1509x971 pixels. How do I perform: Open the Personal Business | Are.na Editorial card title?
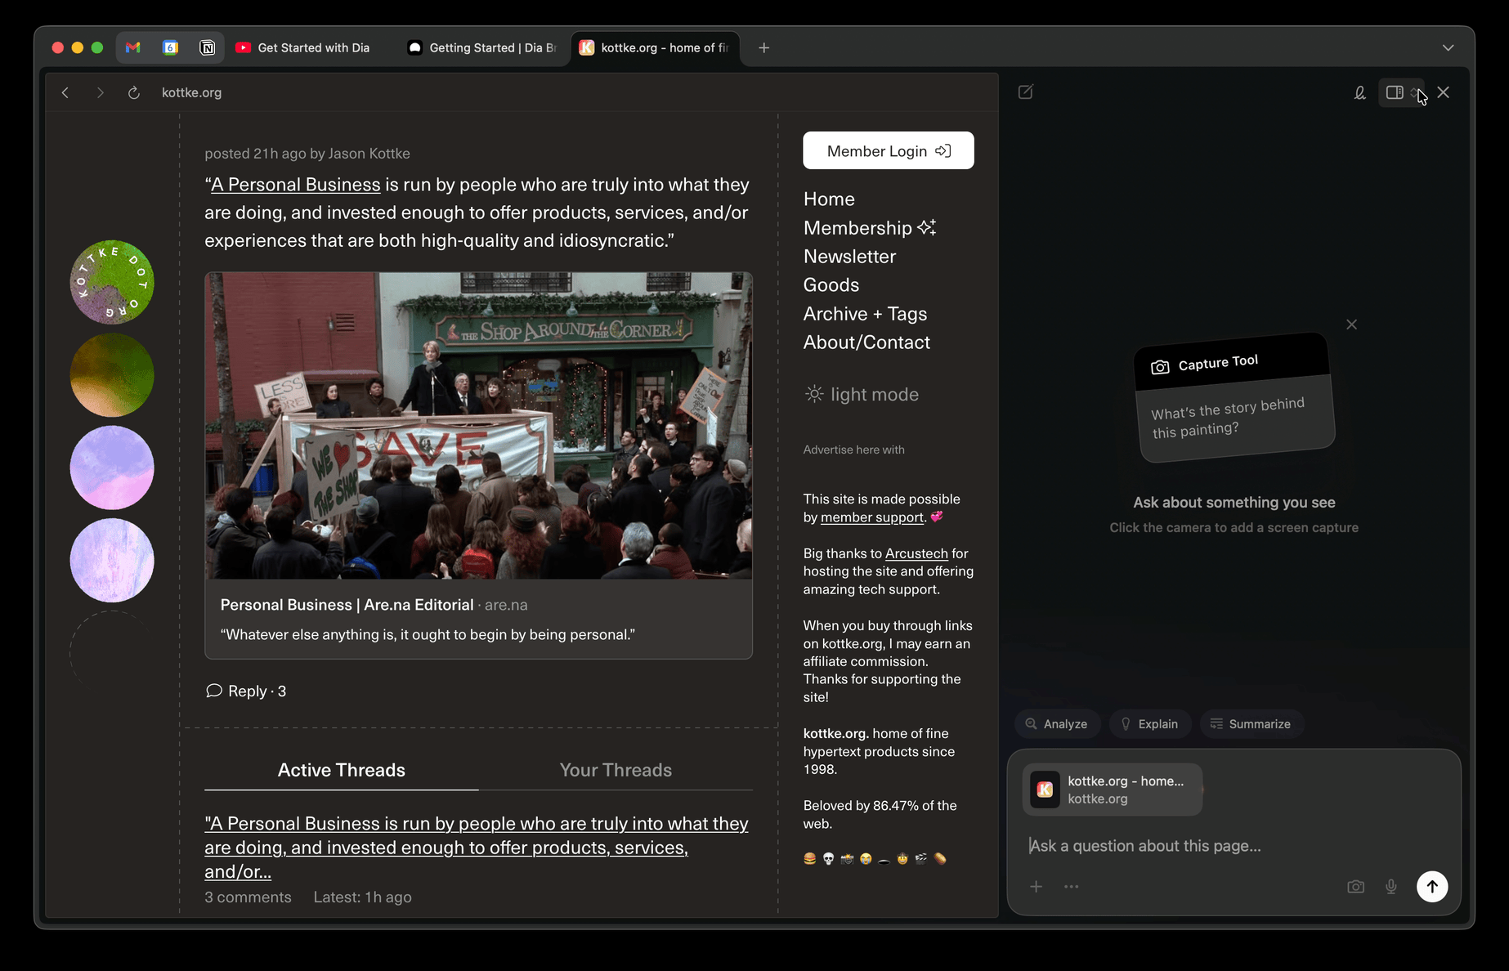347,605
